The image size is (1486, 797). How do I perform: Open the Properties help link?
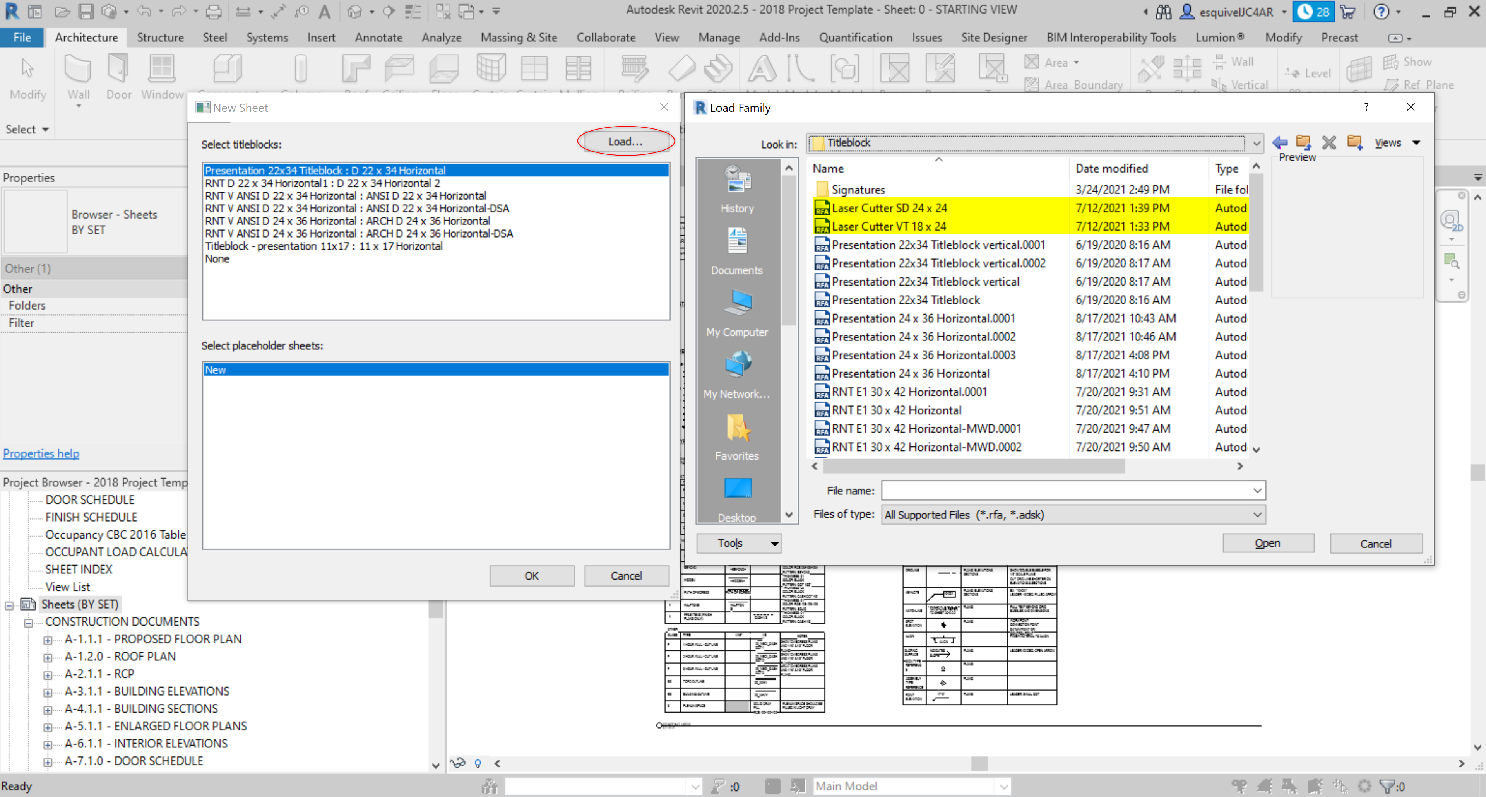pos(41,453)
